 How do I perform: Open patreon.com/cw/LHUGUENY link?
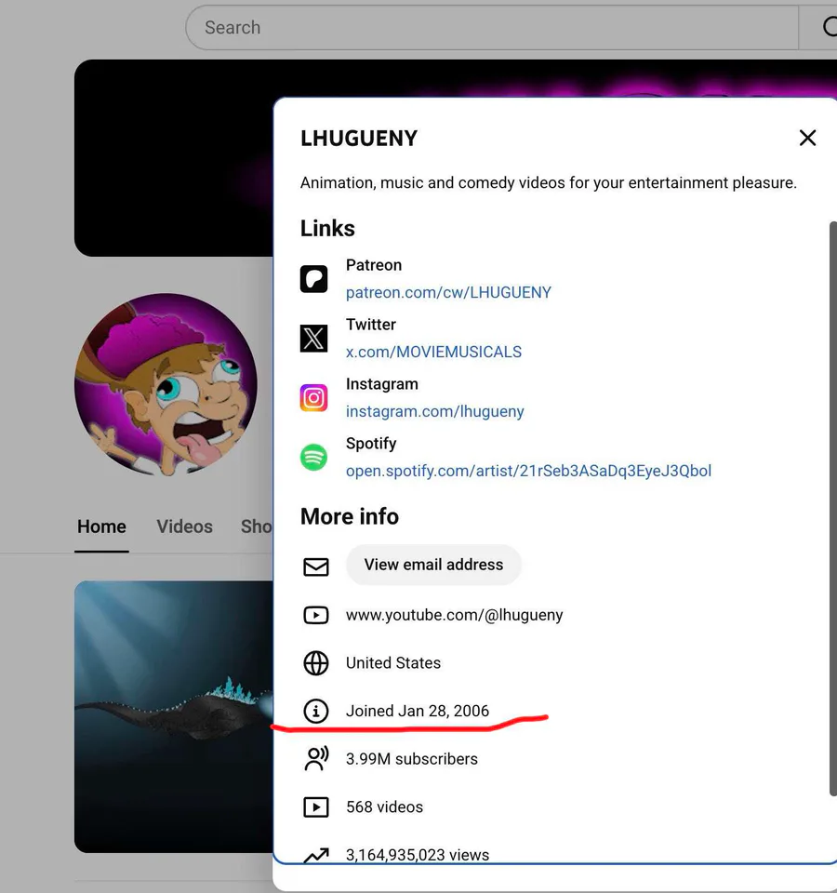(448, 292)
